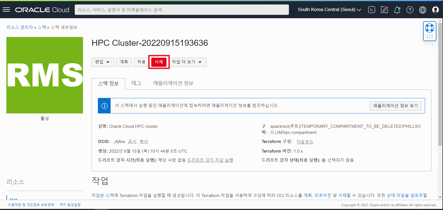Viewport: 443px width, 210px height.
Task: Go to 리소스 관리자 breadcrumb
Action: pyautogui.click(x=20, y=27)
